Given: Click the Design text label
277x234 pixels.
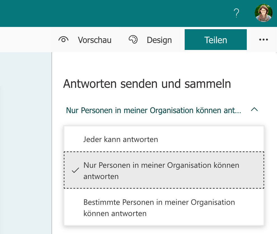Looking at the screenshot, I should [159, 40].
